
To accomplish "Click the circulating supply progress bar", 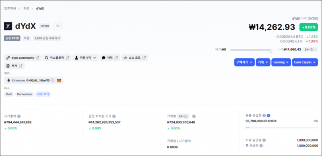I will tap(281, 127).
